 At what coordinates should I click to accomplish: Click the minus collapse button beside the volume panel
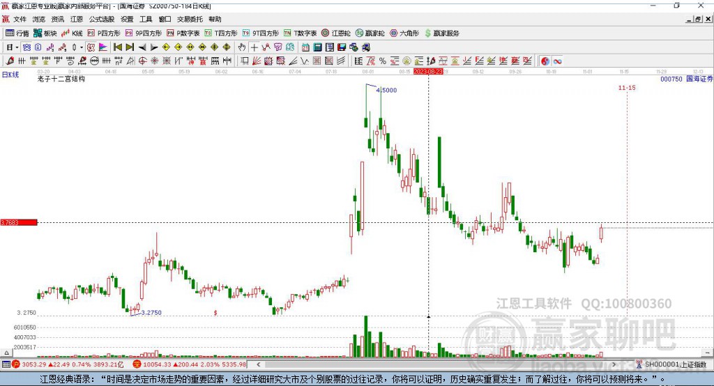coord(708,353)
